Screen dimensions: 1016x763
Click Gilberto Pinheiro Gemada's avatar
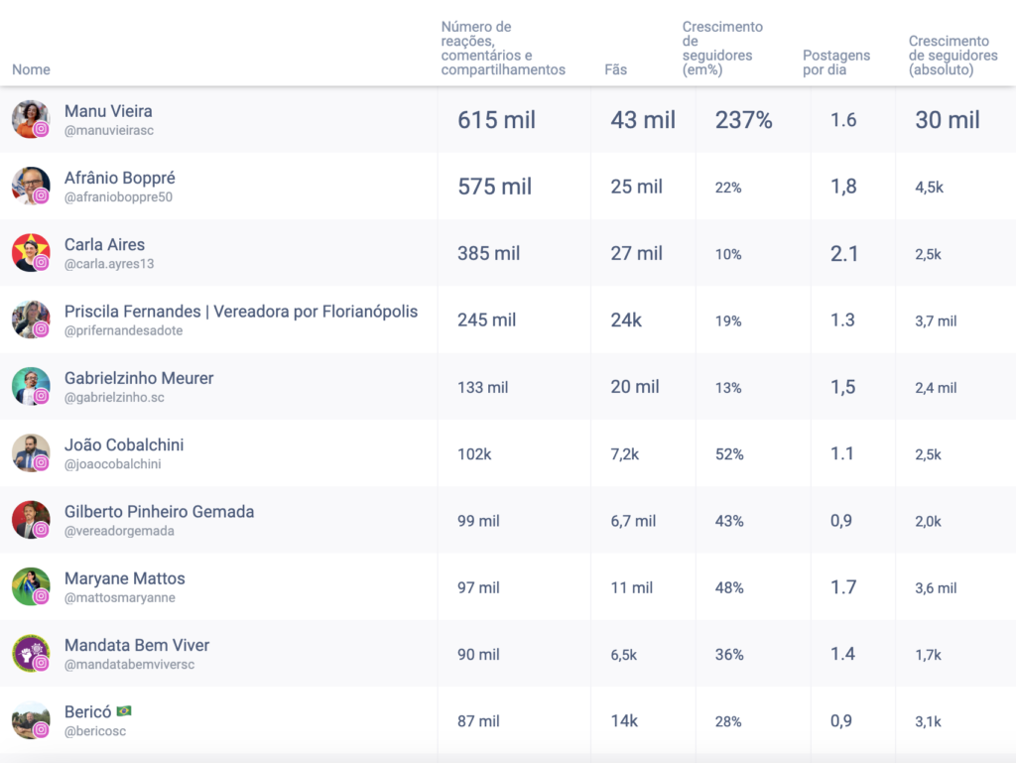[31, 520]
